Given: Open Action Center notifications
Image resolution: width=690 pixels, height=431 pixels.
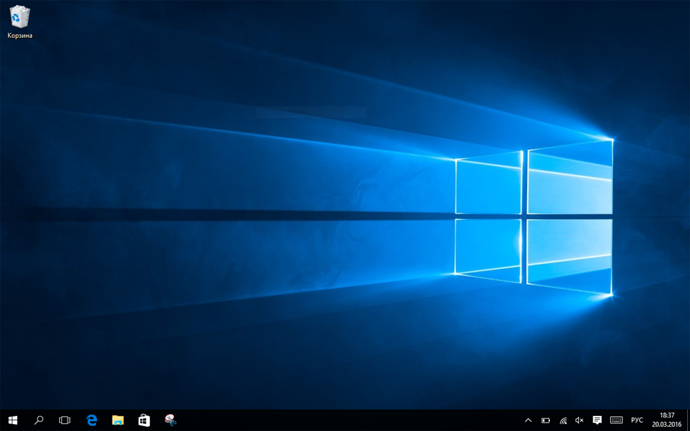Looking at the screenshot, I should click(597, 421).
